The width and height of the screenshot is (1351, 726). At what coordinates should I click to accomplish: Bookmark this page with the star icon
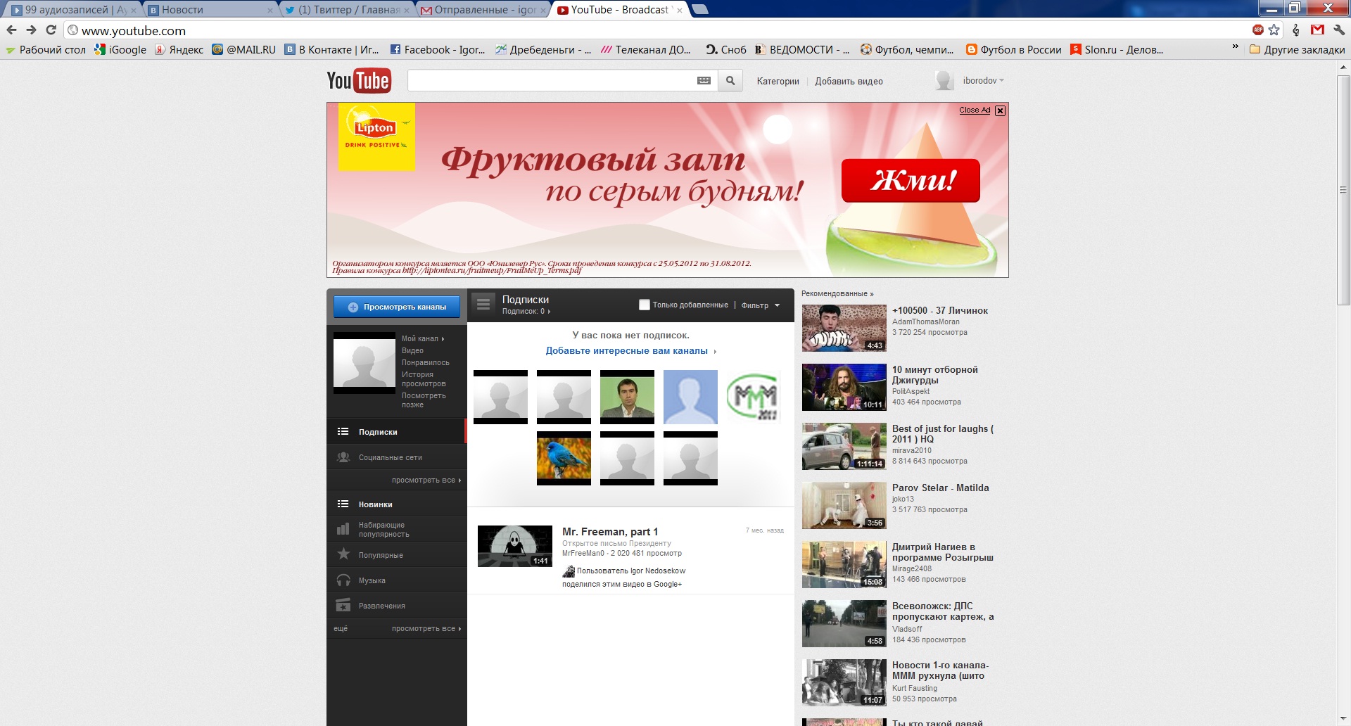[1274, 30]
